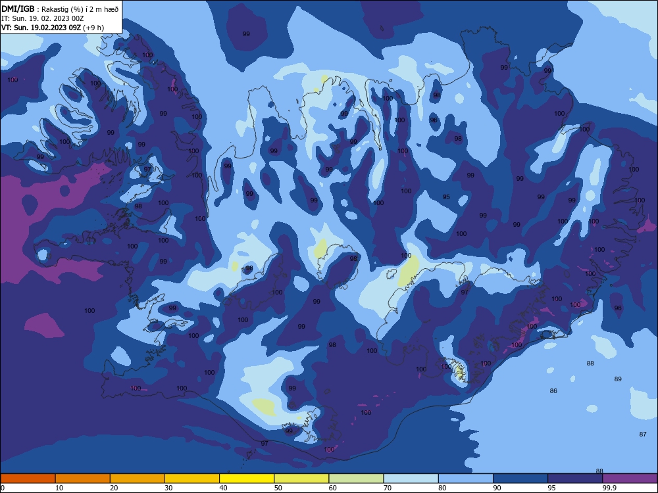Click the purple legend swatch above 99.9
The image size is (658, 493).
point(630,479)
